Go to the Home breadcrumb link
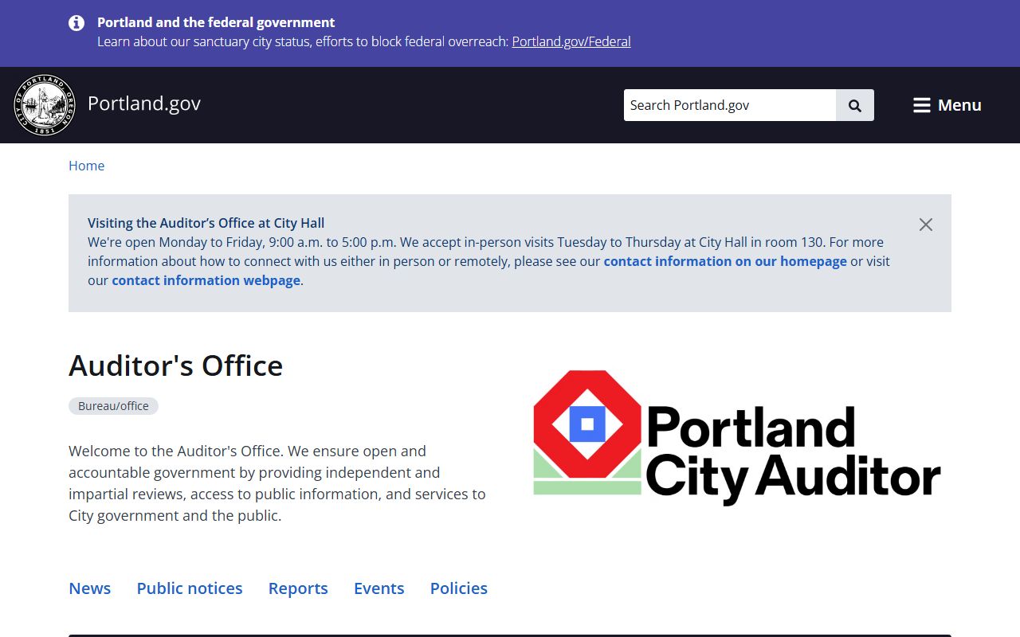Viewport: 1020px width, 637px height. click(x=86, y=166)
